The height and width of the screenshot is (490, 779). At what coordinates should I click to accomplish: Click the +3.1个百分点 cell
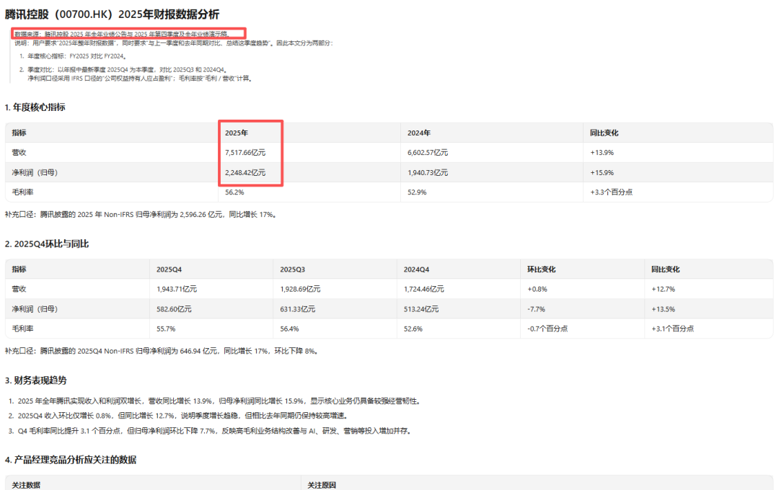coord(673,329)
